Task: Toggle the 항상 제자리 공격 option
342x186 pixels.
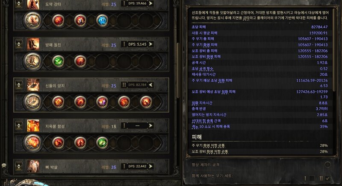Action: tap(327, 165)
